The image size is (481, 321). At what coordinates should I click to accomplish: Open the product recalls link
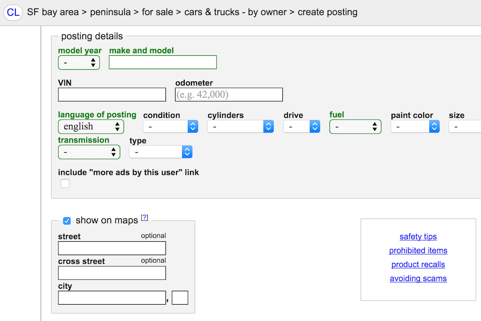[418, 265]
